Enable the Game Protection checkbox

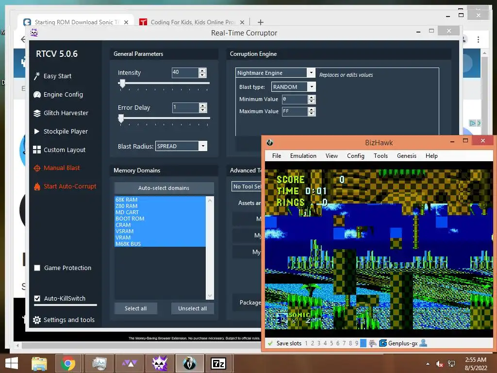point(37,268)
